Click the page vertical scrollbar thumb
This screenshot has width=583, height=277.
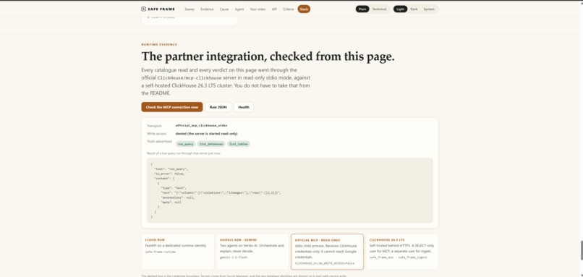click(x=582, y=250)
